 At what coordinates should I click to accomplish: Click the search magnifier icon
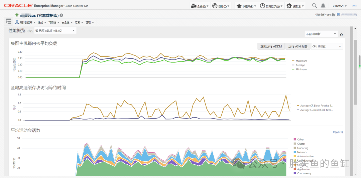point(315,6)
